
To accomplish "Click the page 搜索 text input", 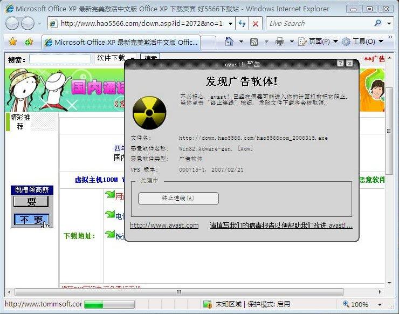I will pos(60,59).
